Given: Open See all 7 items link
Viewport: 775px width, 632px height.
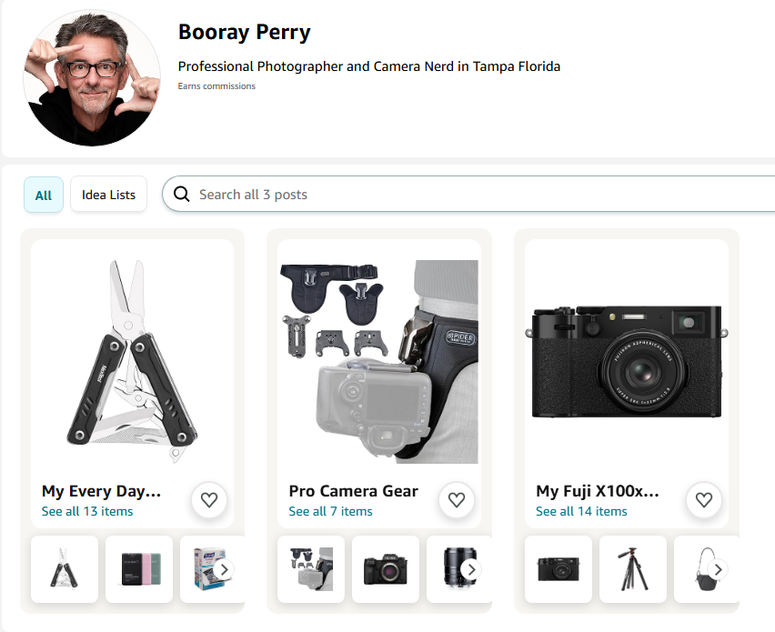Looking at the screenshot, I should [330, 511].
